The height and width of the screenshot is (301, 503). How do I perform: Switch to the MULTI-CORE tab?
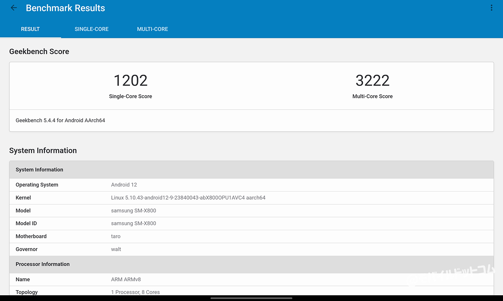[x=152, y=29]
